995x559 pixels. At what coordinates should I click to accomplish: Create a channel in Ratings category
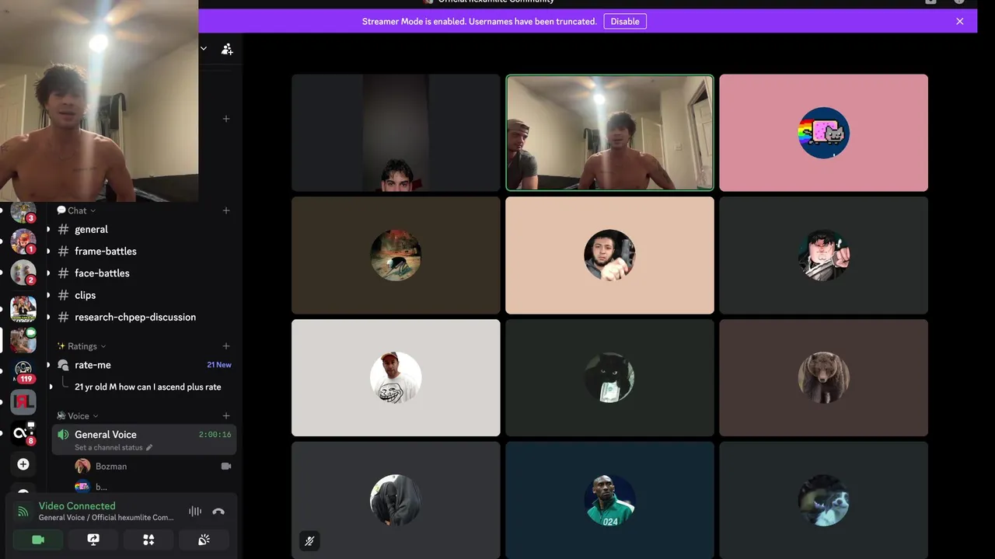point(226,346)
